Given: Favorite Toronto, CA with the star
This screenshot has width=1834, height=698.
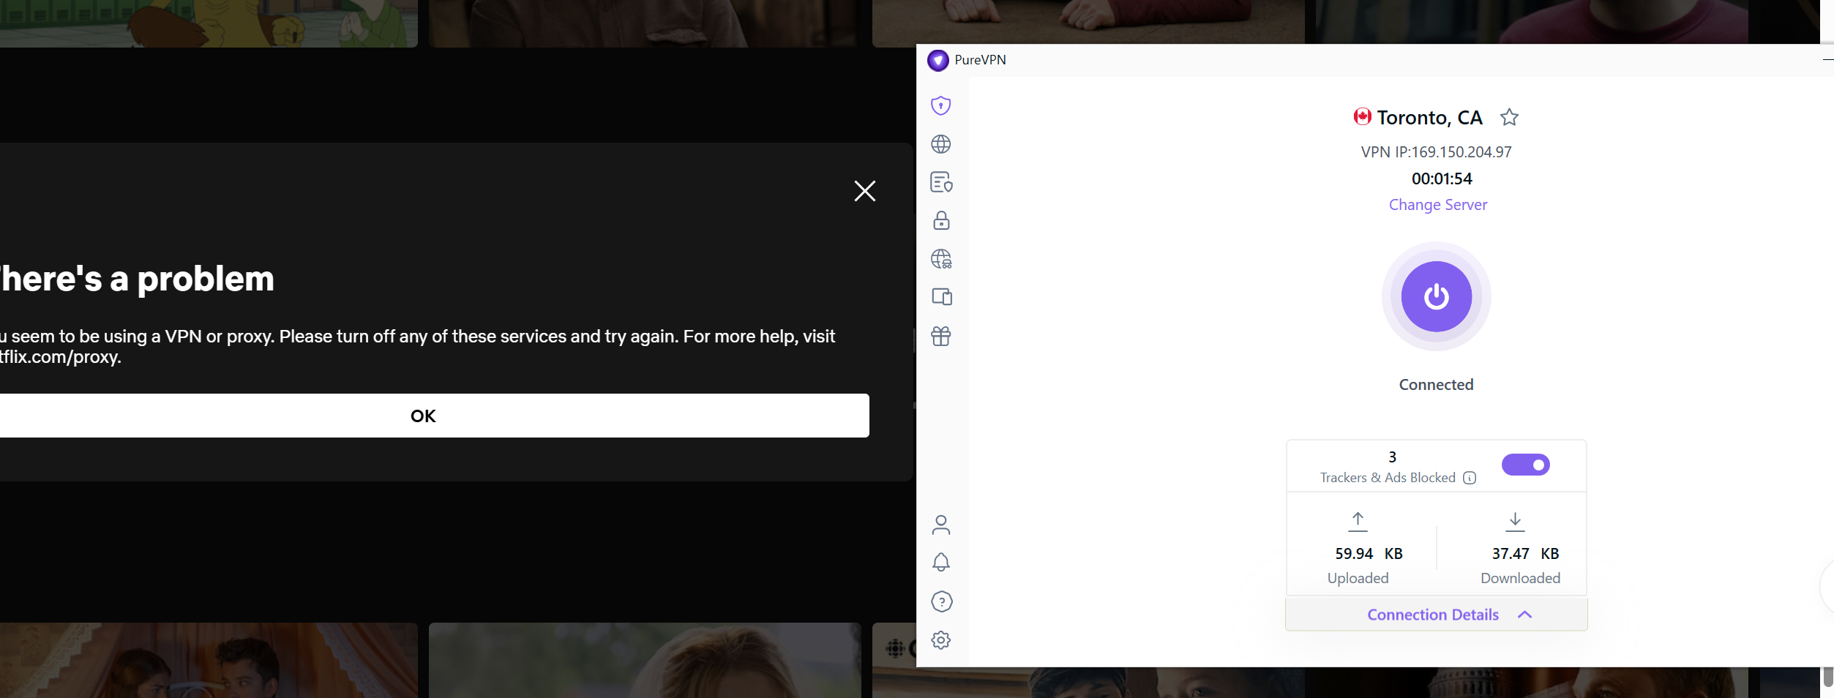Looking at the screenshot, I should pos(1509,118).
